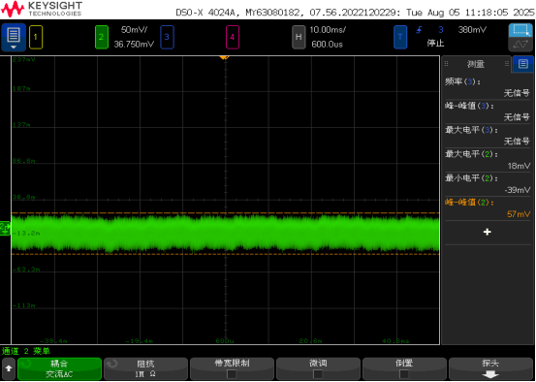Select the impedance 1M Ω softkey

[145, 369]
